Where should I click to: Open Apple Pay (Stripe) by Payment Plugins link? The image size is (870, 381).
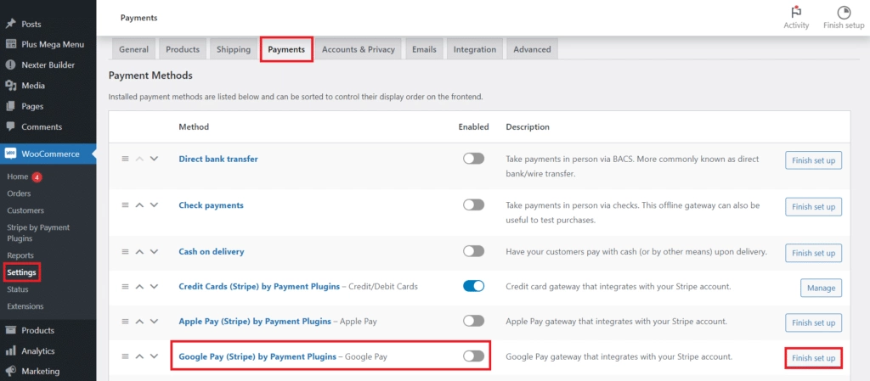coord(255,322)
